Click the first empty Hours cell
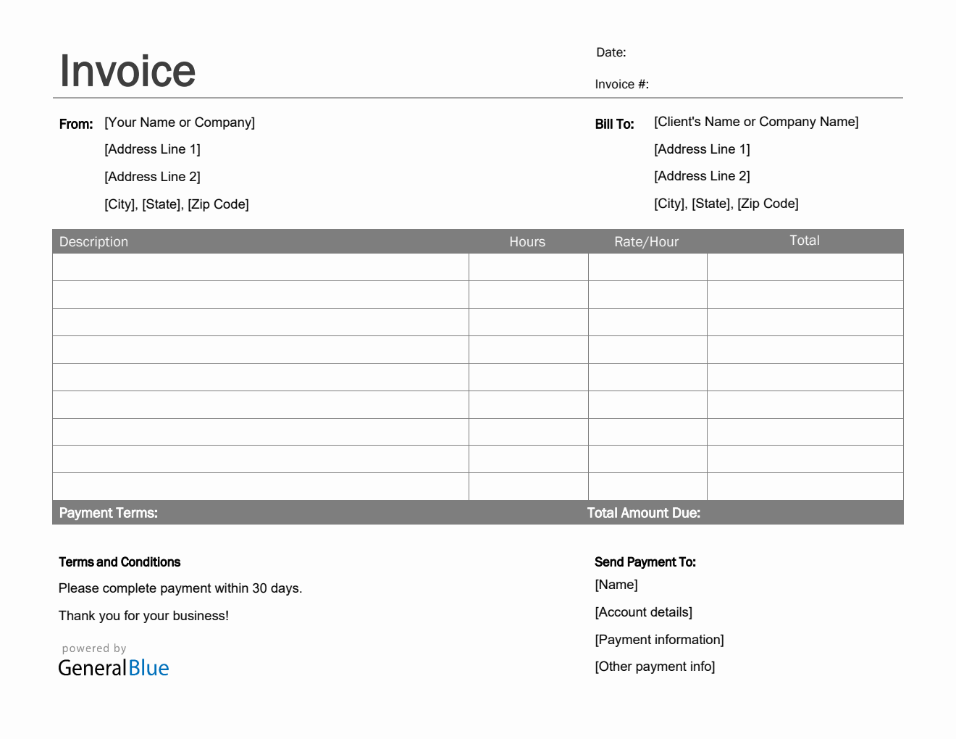956x739 pixels. click(x=528, y=267)
